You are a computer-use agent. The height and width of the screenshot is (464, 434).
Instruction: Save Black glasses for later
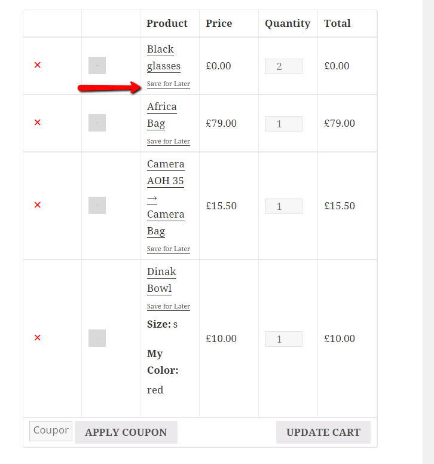click(169, 84)
